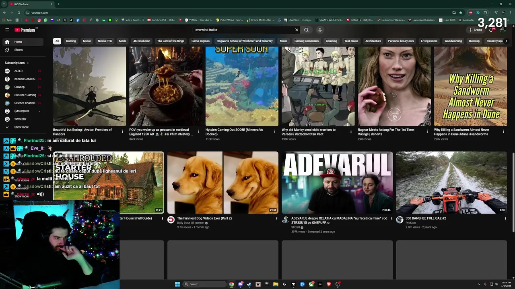Open the Xbox app from the taskbar

311,284
